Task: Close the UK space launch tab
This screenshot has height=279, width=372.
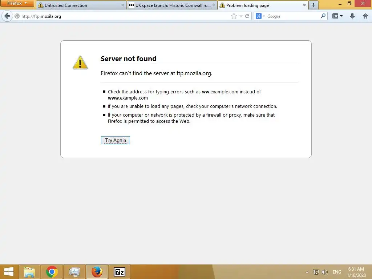Action: (214, 5)
